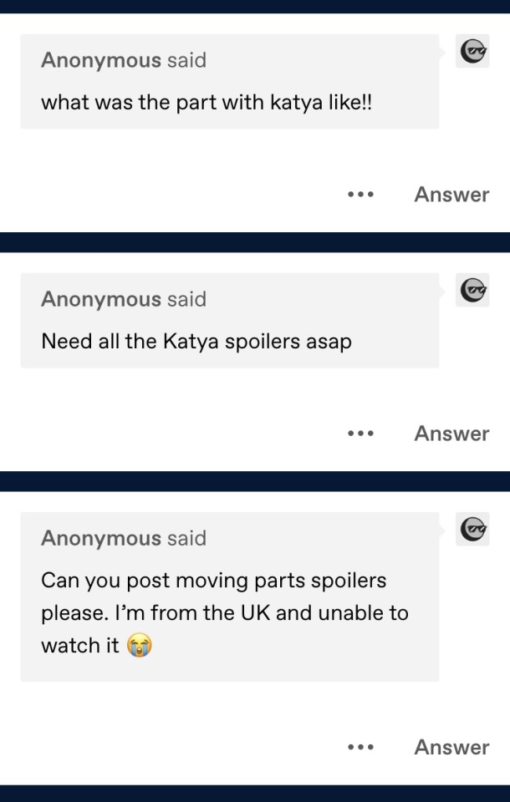Image resolution: width=510 pixels, height=802 pixels.
Task: Click the anonymous avatar beside the moving parts ask
Action: 472,529
